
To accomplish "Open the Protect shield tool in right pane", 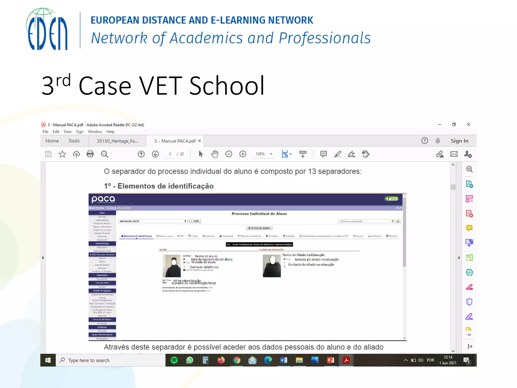I will tap(469, 302).
